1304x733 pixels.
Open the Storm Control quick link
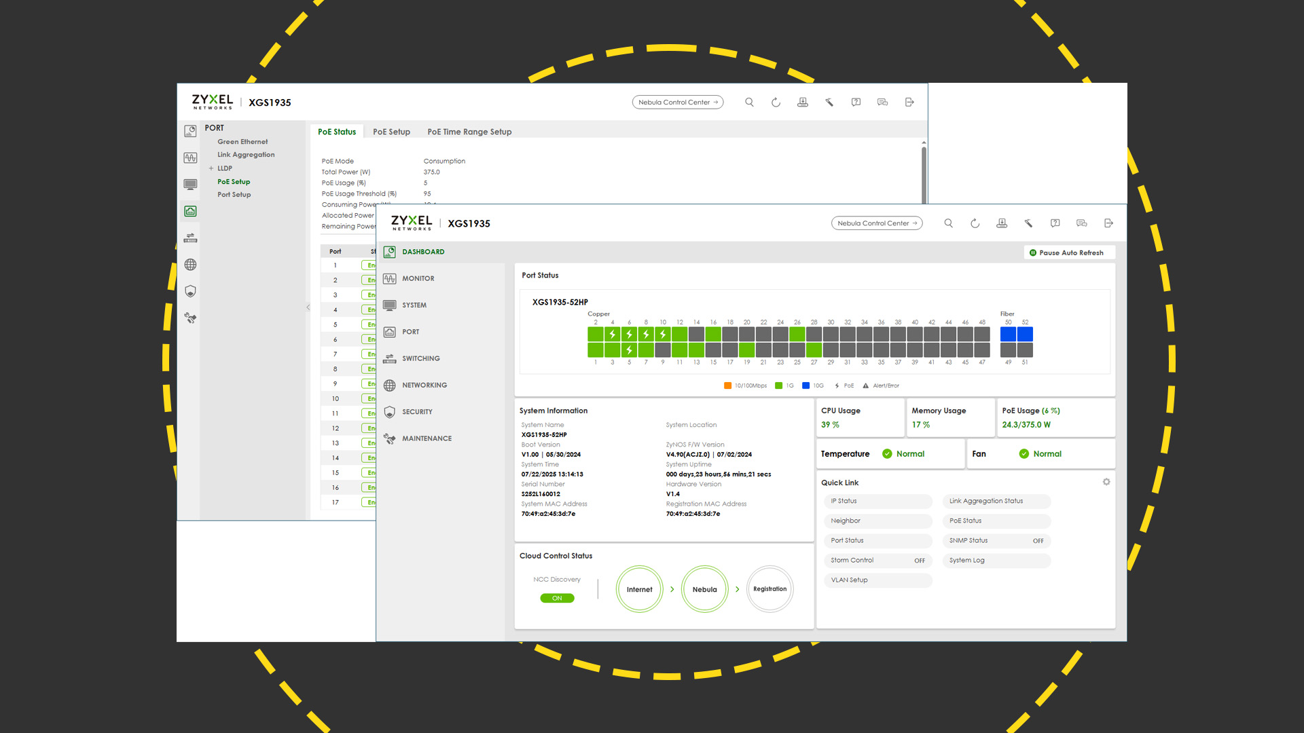877,561
